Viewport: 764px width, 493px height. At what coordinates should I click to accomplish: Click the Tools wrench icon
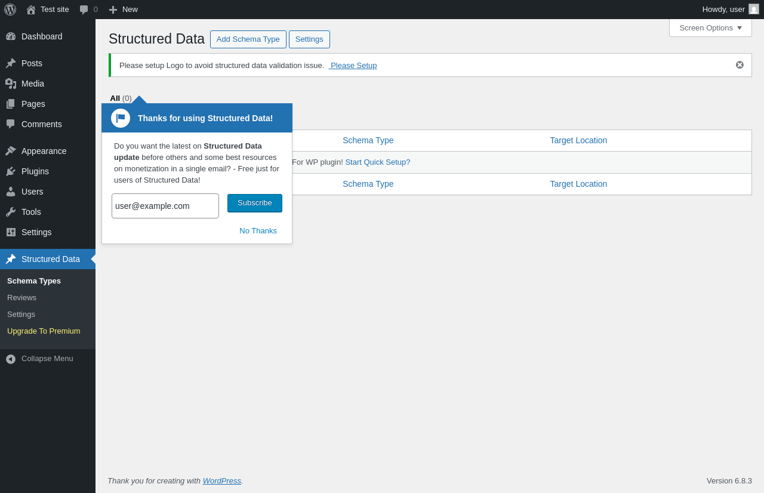click(x=11, y=212)
